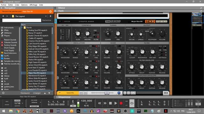The height and width of the screenshot is (114, 204).
Task: Click the Rechercher button
Action: tap(47, 20)
